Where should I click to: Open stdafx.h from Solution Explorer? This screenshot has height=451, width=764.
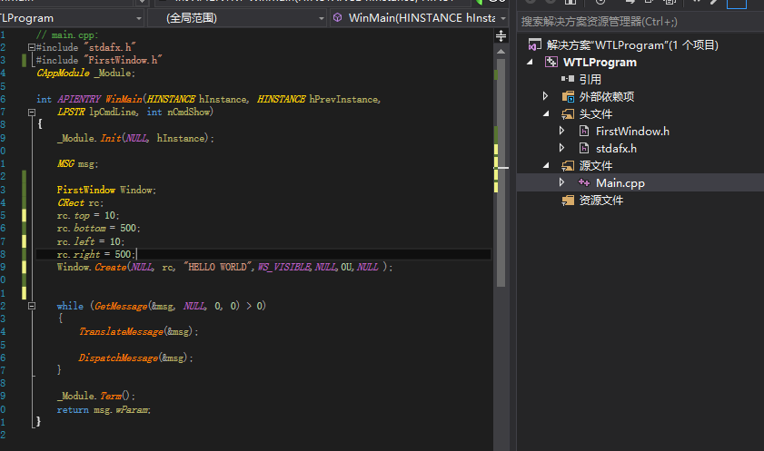pyautogui.click(x=616, y=149)
